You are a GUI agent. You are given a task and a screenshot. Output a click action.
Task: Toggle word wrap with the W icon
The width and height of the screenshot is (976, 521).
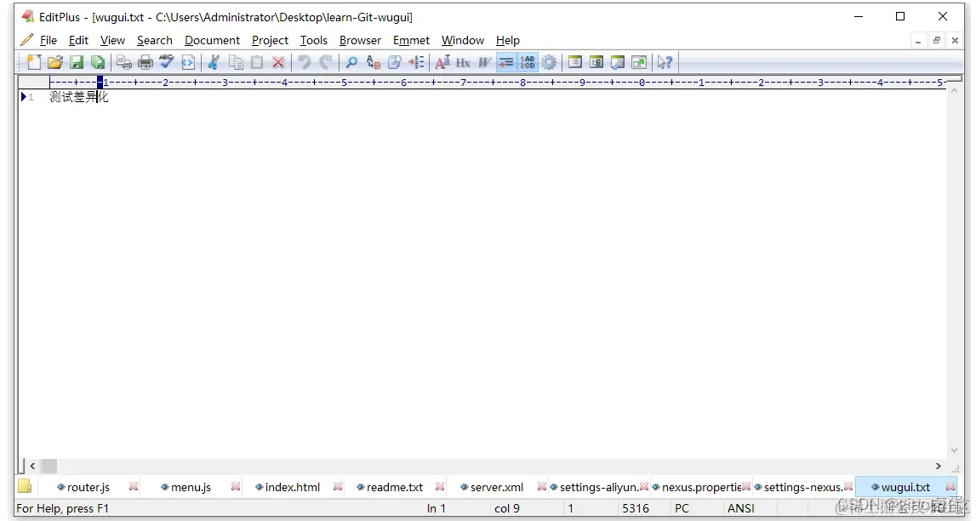[x=484, y=62]
